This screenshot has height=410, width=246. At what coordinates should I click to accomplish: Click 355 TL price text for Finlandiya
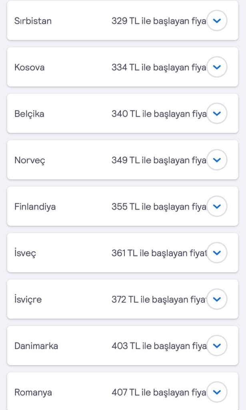click(x=158, y=207)
